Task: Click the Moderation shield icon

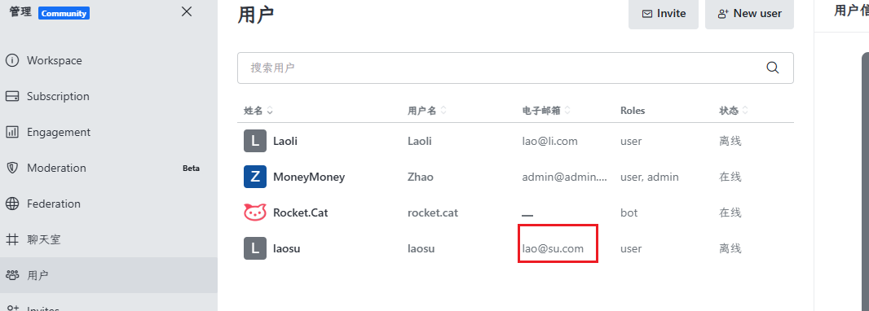Action: (x=12, y=168)
